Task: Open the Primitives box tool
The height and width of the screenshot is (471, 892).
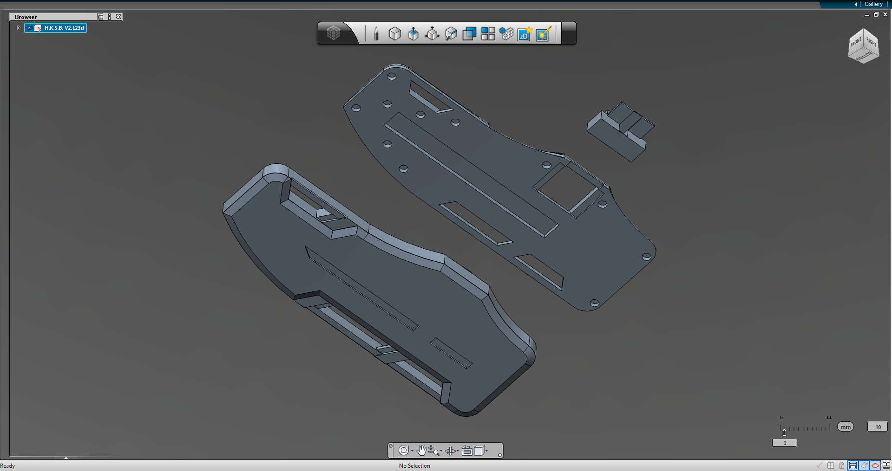Action: tap(395, 33)
